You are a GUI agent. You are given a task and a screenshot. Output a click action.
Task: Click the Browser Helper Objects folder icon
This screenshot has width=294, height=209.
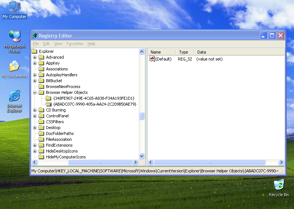(x=42, y=92)
